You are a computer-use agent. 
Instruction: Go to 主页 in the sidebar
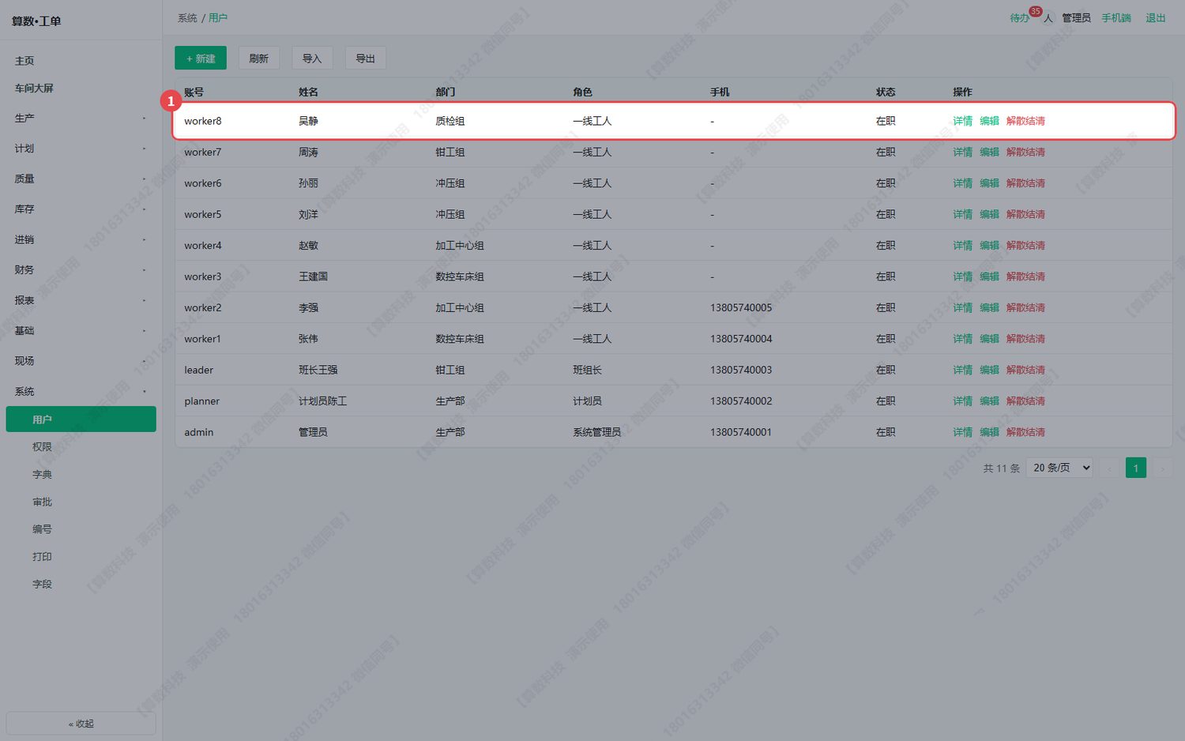(x=81, y=61)
